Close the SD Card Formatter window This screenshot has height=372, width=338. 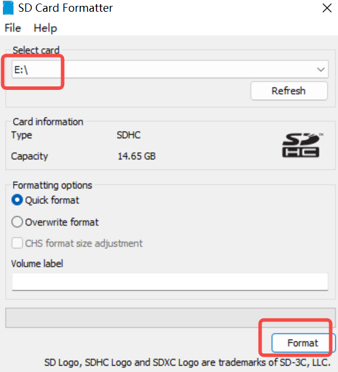point(327,8)
